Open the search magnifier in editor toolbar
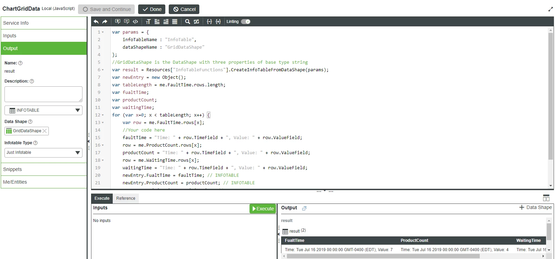Image resolution: width=555 pixels, height=259 pixels. 187,22
